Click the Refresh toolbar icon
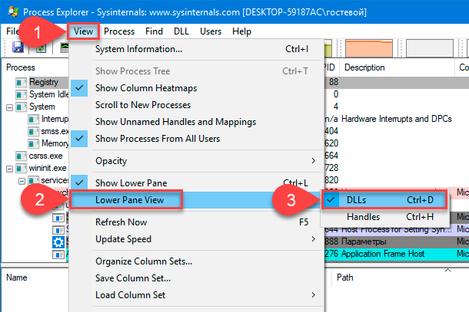The height and width of the screenshot is (312, 469). click(x=41, y=48)
